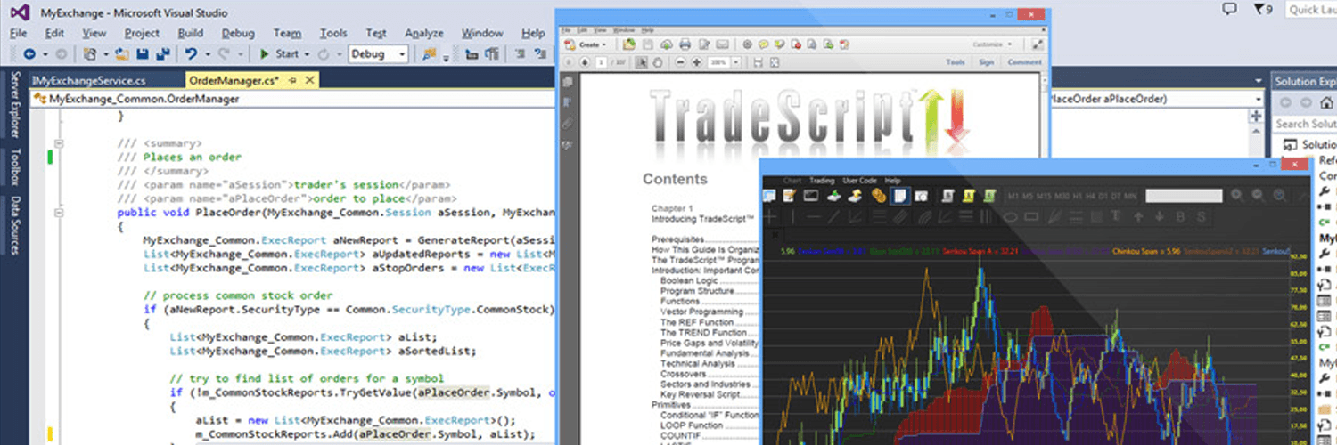Click the Save to cloud icon in PDF viewer
The height and width of the screenshot is (445, 1337).
point(666,44)
